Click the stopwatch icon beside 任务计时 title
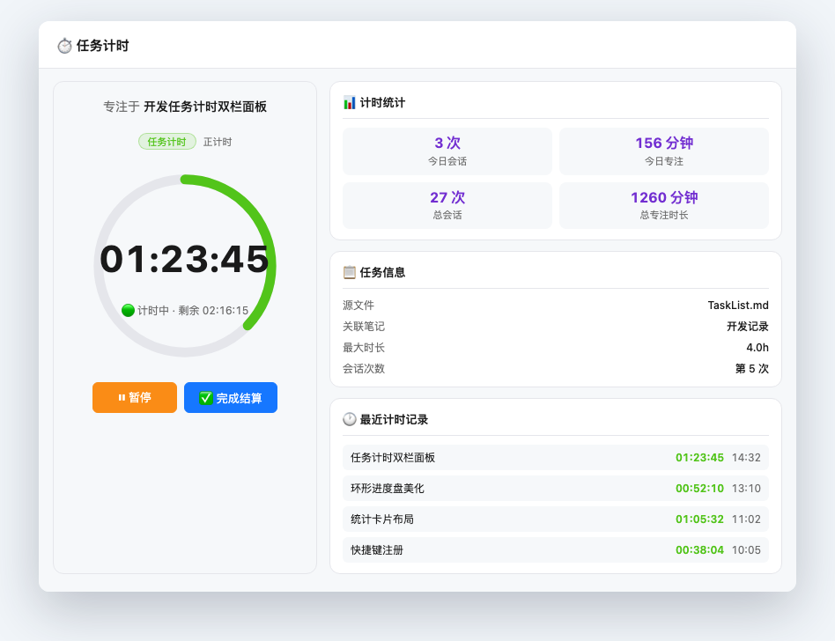 click(64, 46)
